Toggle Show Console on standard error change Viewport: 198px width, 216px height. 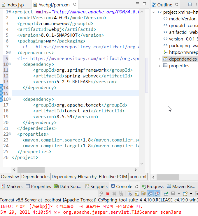[157, 194]
